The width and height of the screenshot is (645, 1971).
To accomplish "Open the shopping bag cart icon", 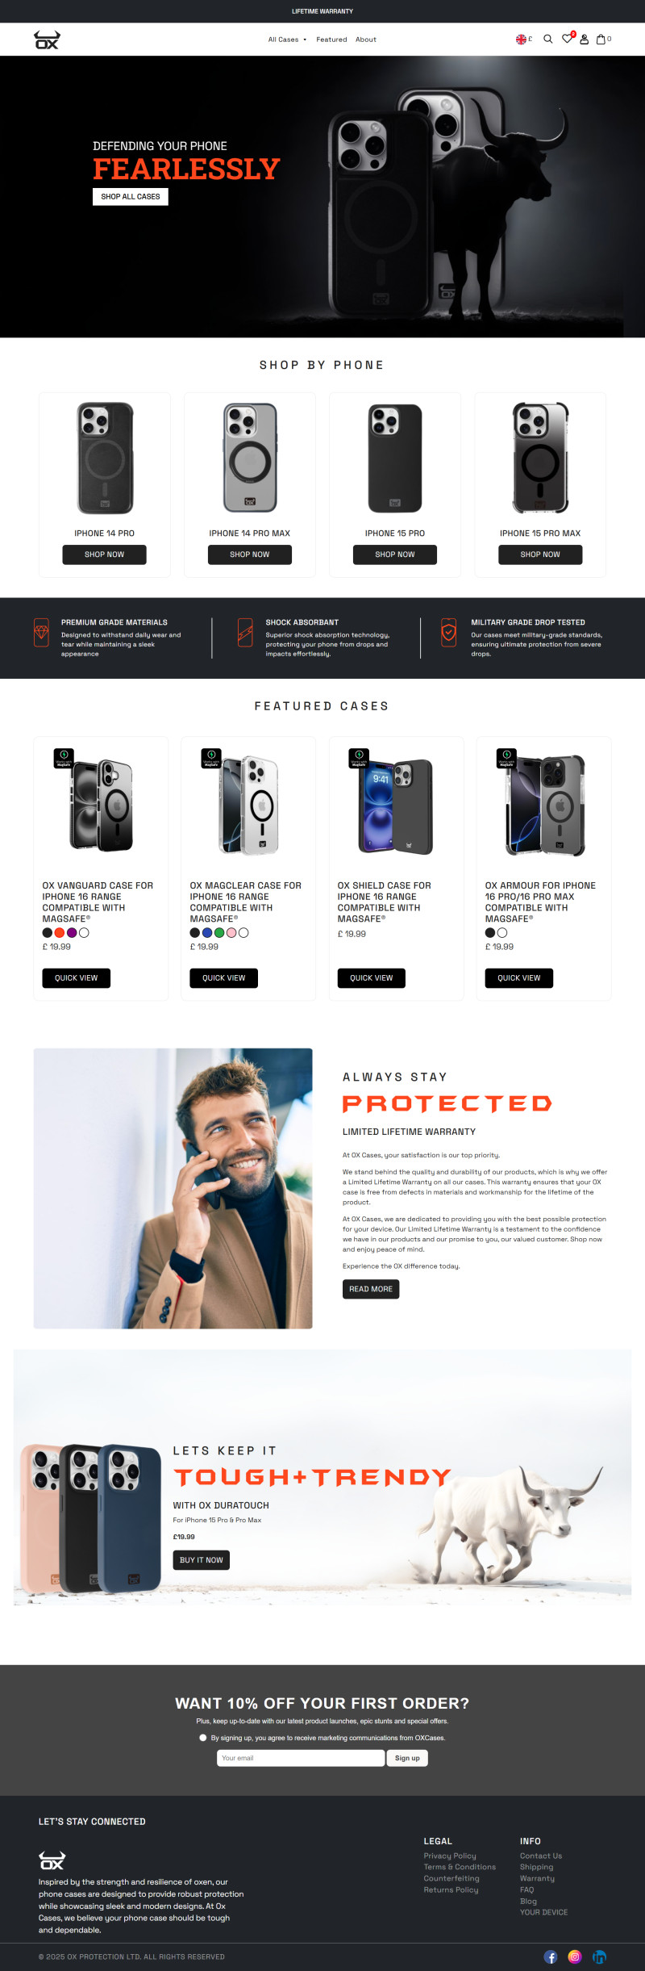I will tap(601, 39).
